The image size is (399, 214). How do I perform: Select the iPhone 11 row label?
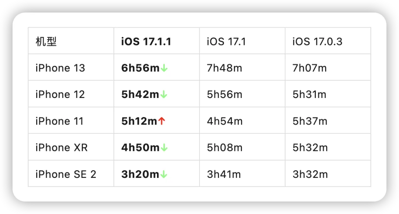click(59, 121)
